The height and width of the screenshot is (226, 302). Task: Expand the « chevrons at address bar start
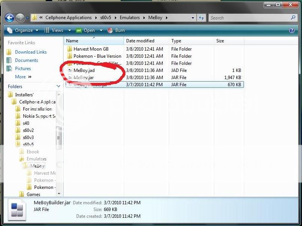(41, 18)
